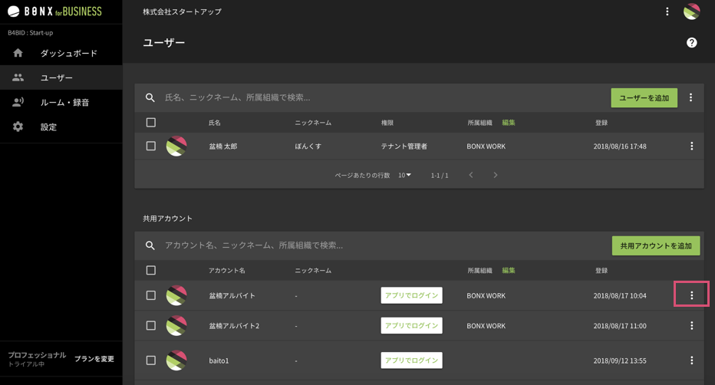Open header three-dot menu beside profile avatar
Viewport: 715px width, 385px height.
click(x=667, y=12)
